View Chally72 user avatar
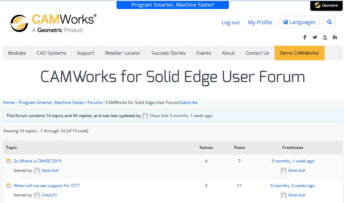The image size is (344, 203). click(37, 195)
